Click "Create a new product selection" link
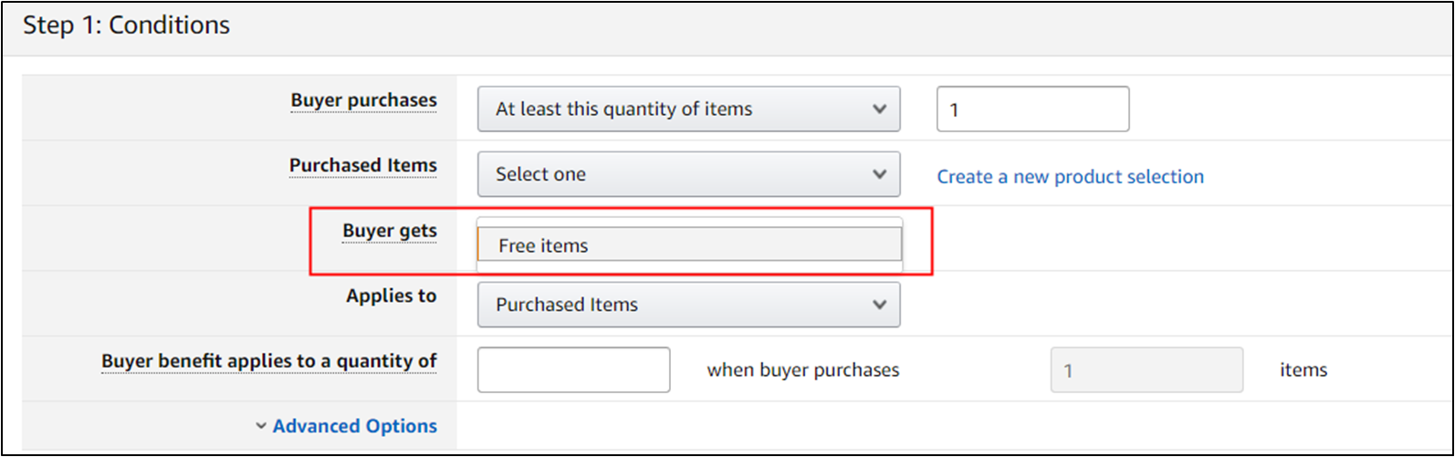The height and width of the screenshot is (457, 1455). [x=1070, y=177]
